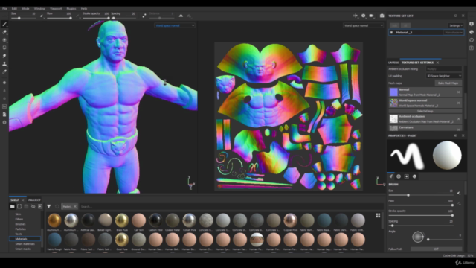476x268 pixels.
Task: Open the 3D viewport World space normal dropdown
Action: click(175, 25)
